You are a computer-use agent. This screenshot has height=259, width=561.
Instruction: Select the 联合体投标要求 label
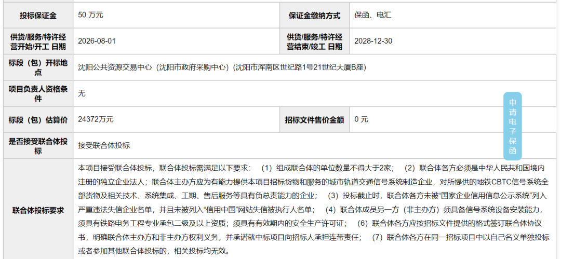(x=38, y=210)
